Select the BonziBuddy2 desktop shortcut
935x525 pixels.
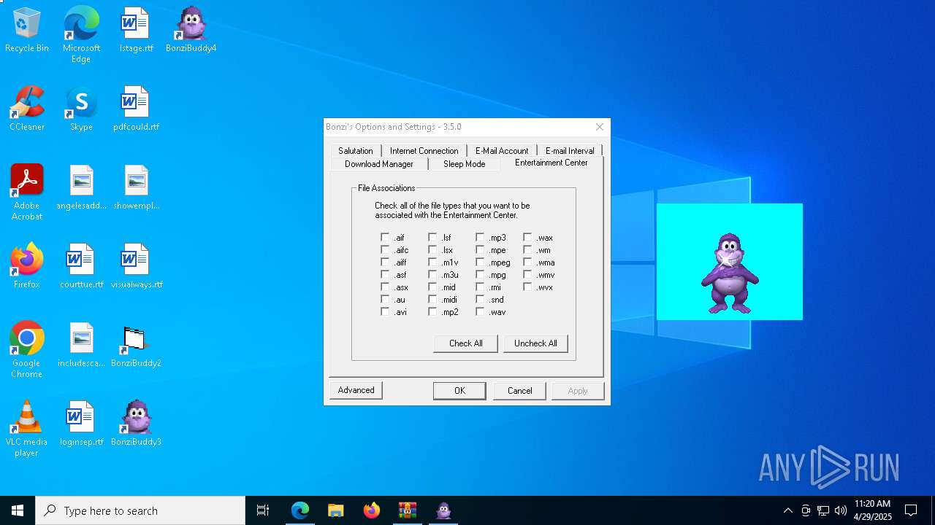coord(136,346)
